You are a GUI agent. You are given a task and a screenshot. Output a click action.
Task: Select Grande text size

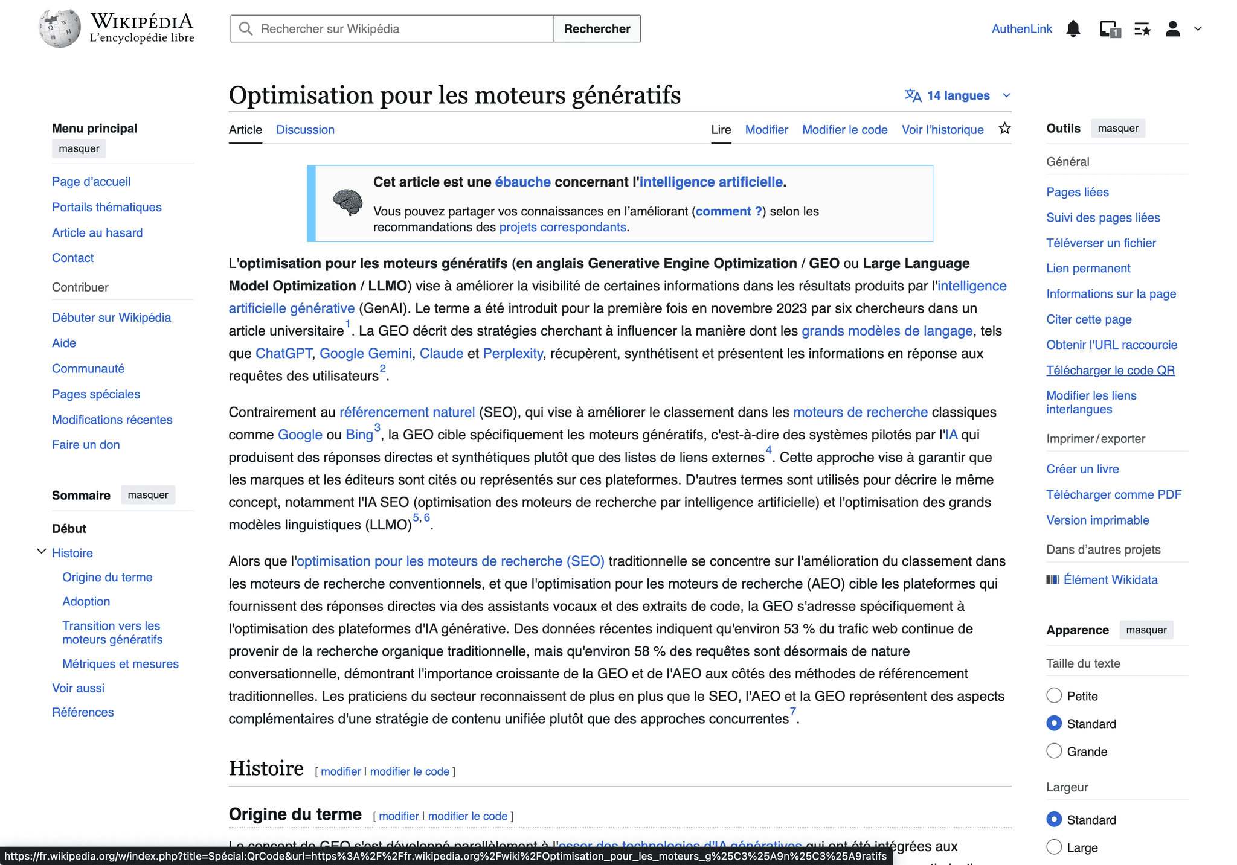1054,751
